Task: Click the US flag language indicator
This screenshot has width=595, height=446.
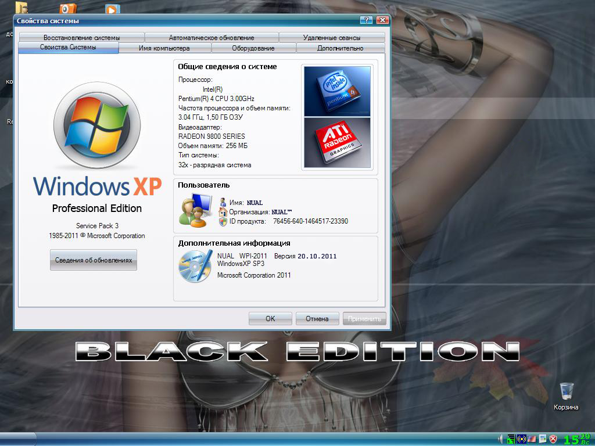Action: click(532, 439)
